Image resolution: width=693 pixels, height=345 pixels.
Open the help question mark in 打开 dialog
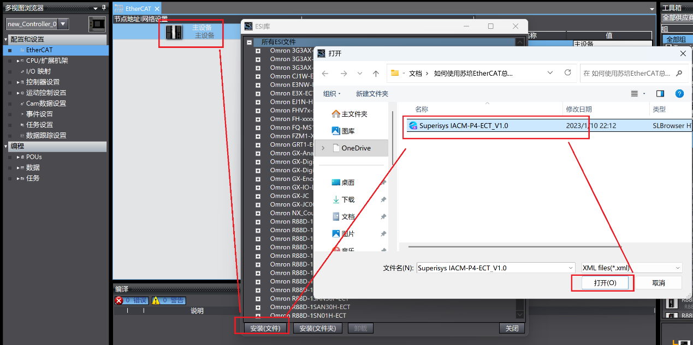click(679, 93)
